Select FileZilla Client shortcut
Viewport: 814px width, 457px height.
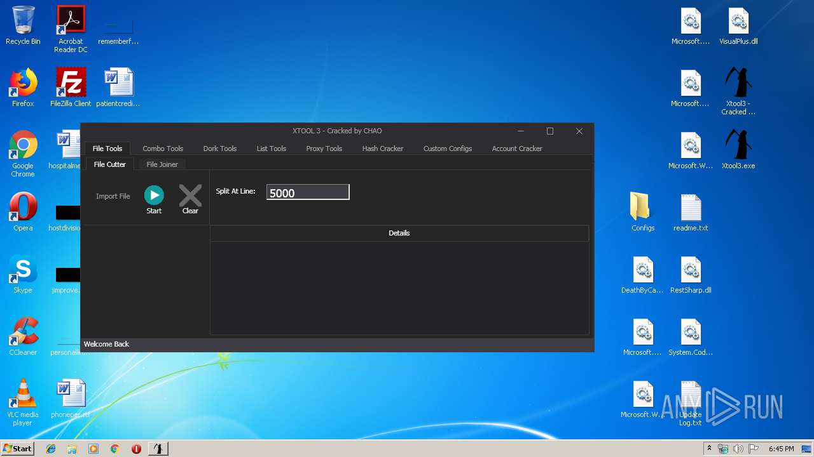pyautogui.click(x=71, y=88)
